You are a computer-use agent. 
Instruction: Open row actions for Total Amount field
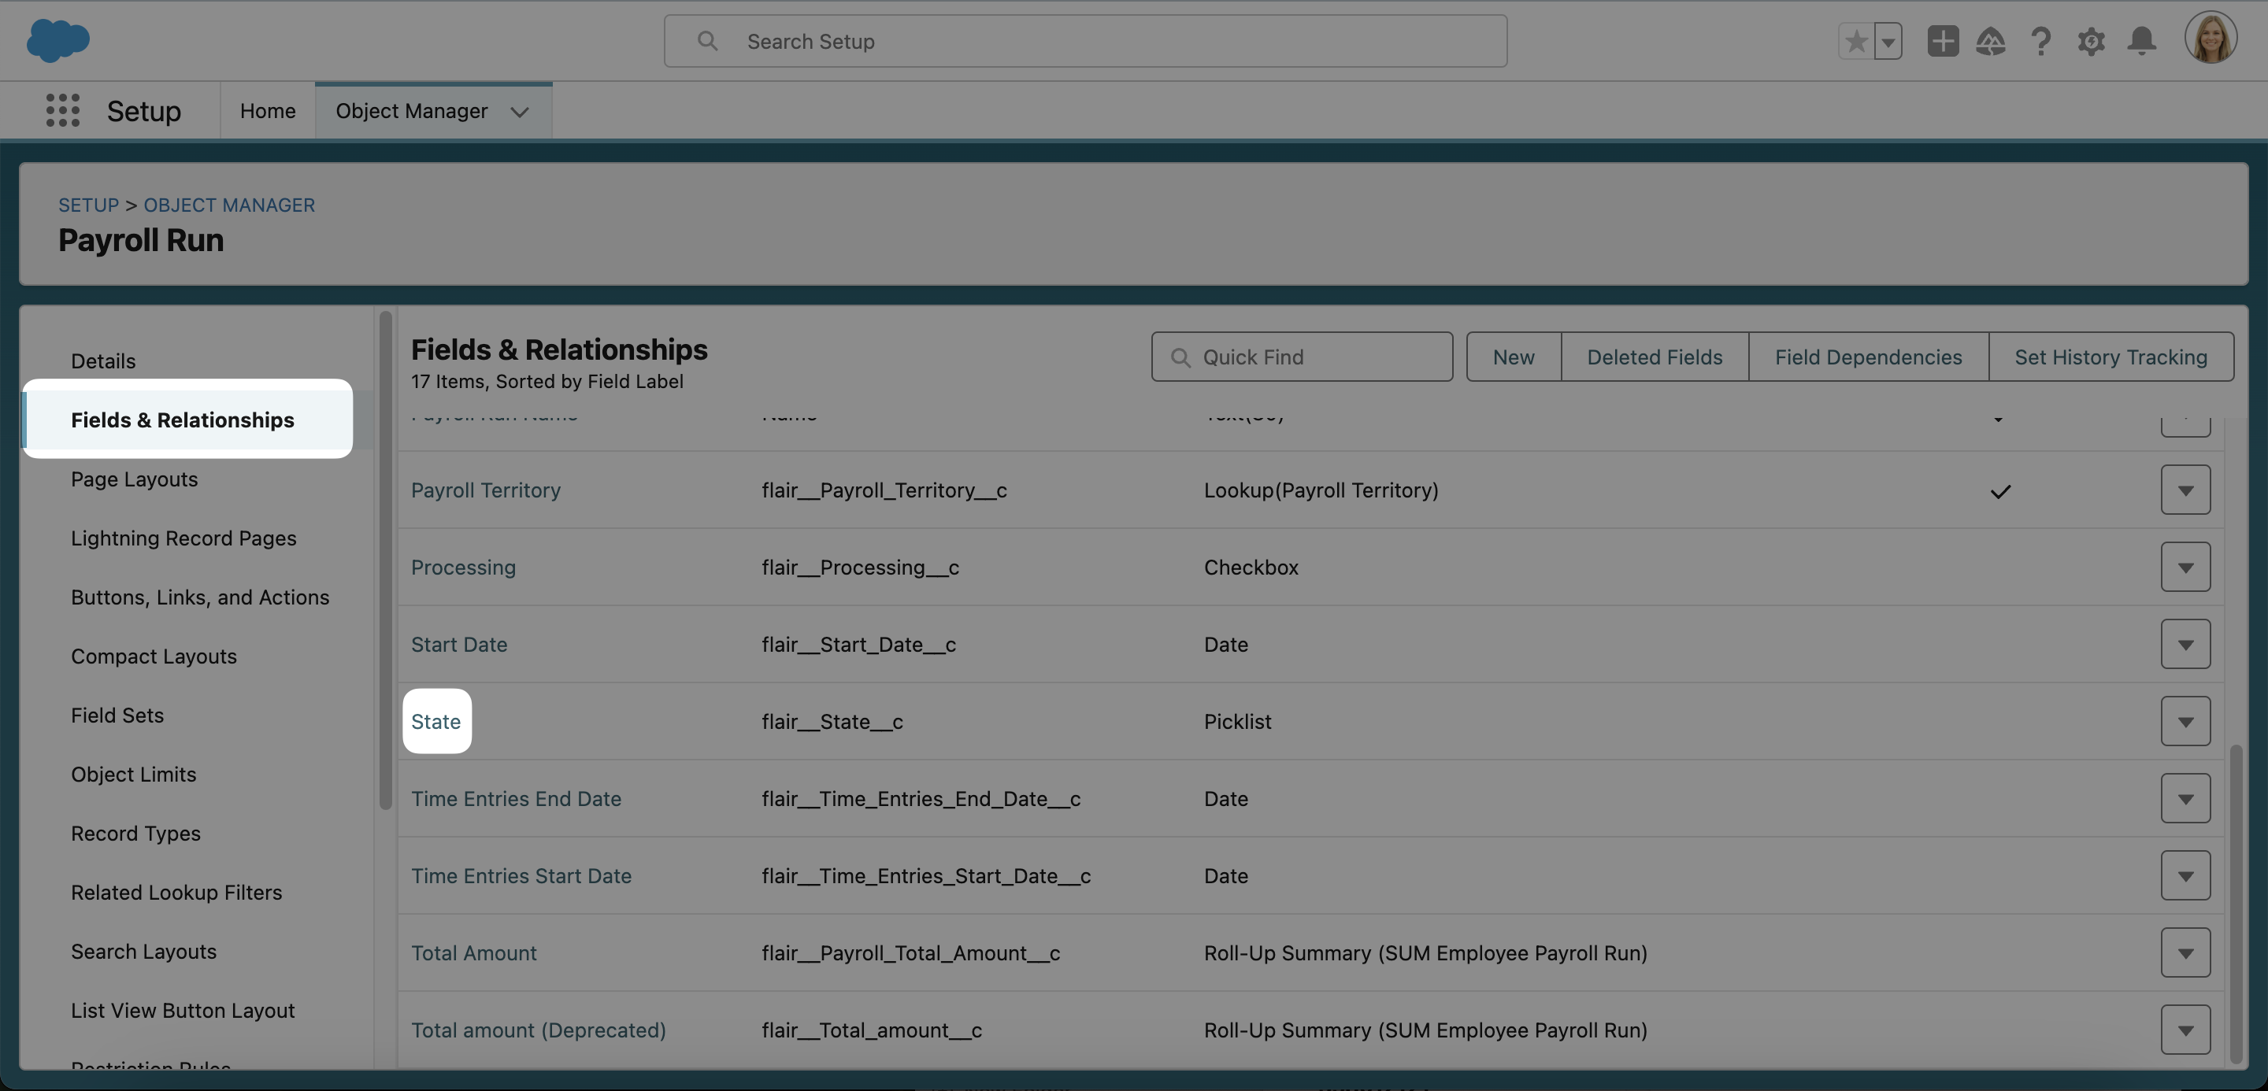[x=2186, y=952]
